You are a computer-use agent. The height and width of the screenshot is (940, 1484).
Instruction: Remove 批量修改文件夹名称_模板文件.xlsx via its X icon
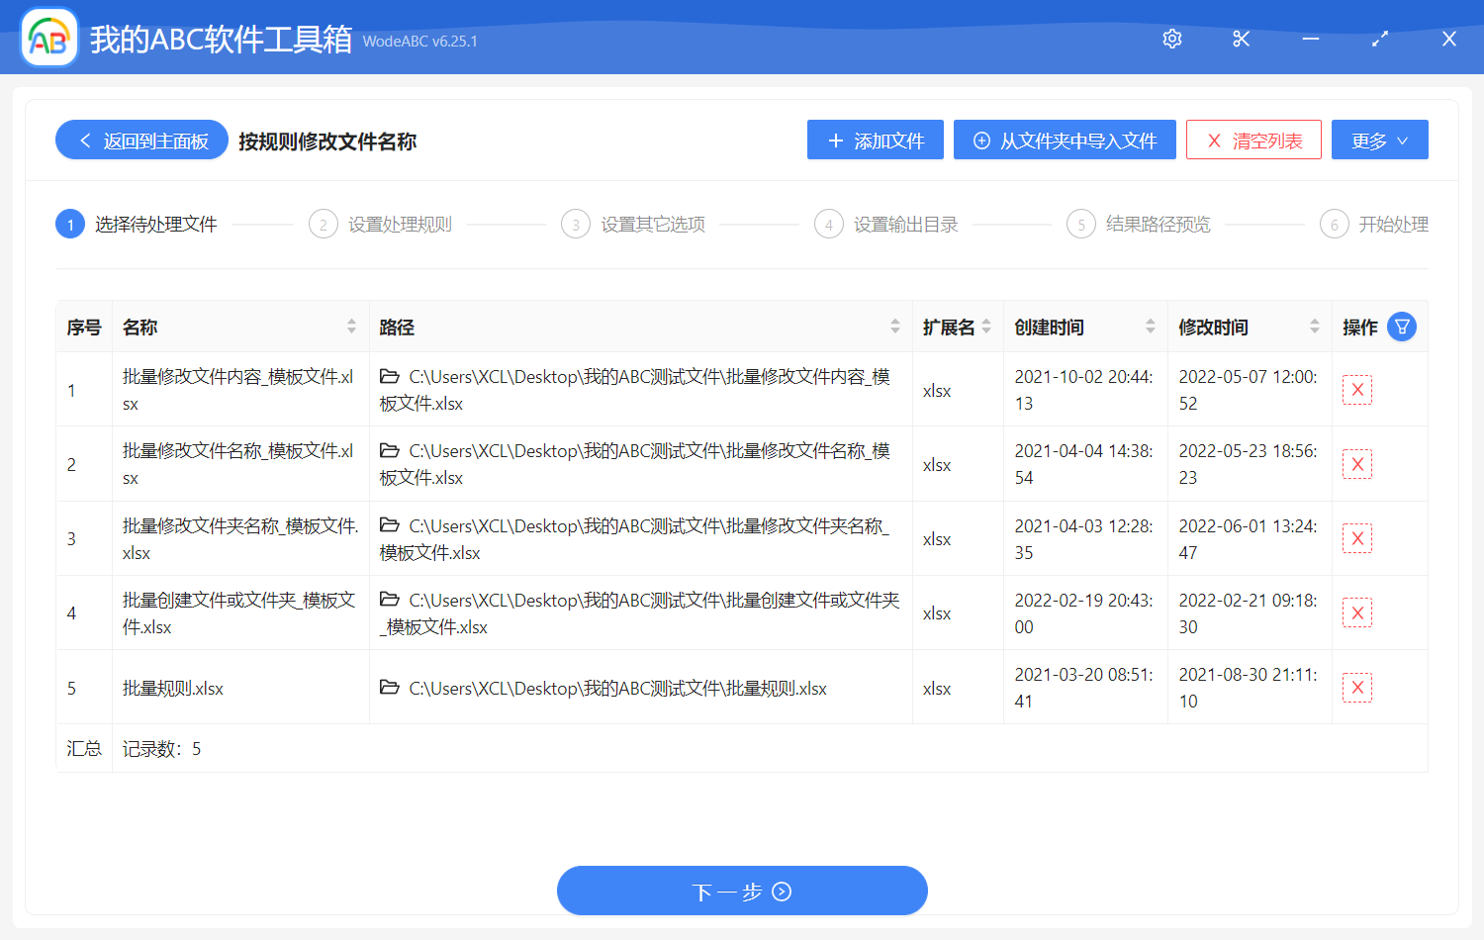[1357, 538]
